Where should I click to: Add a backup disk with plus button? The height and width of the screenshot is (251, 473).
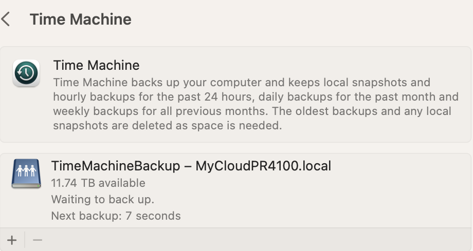(x=12, y=240)
